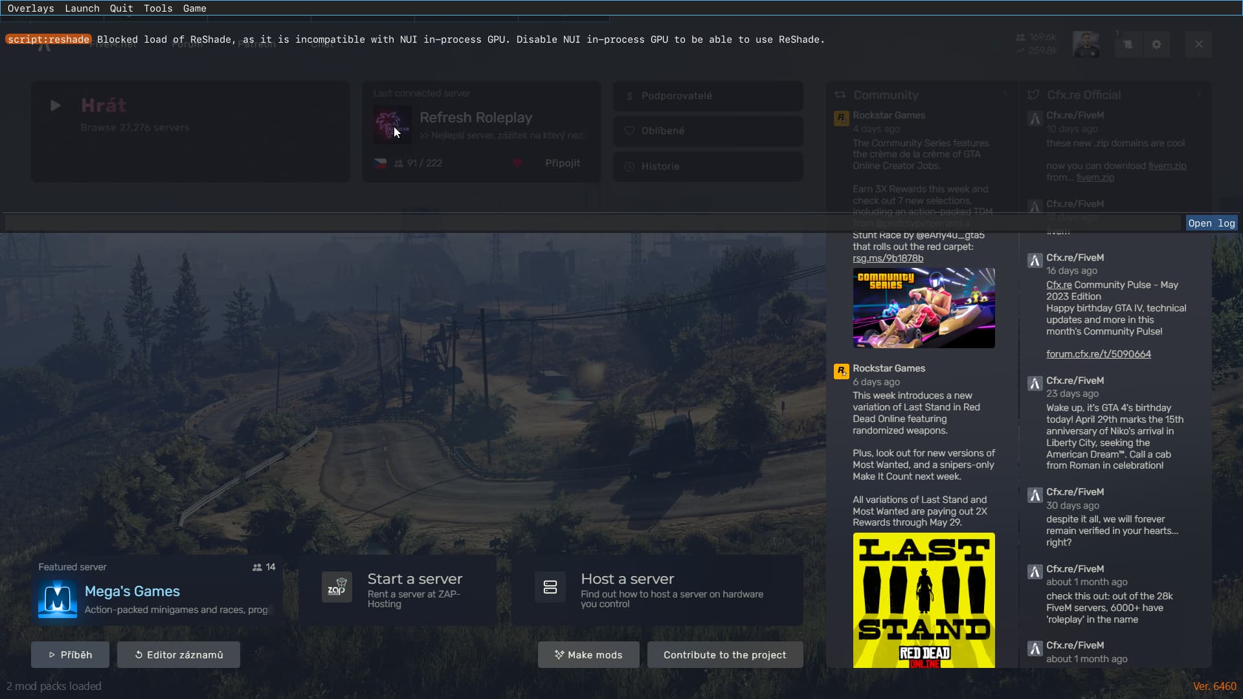Open the Editor záznamů replay editor
This screenshot has height=699, width=1243.
[x=179, y=655]
